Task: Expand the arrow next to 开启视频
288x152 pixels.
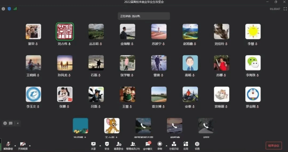Action: 30,145
